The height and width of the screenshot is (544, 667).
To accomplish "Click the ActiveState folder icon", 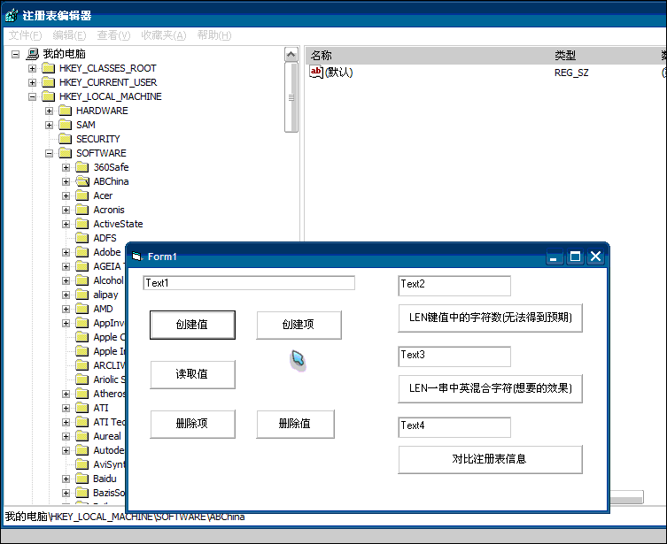I will coord(82,224).
